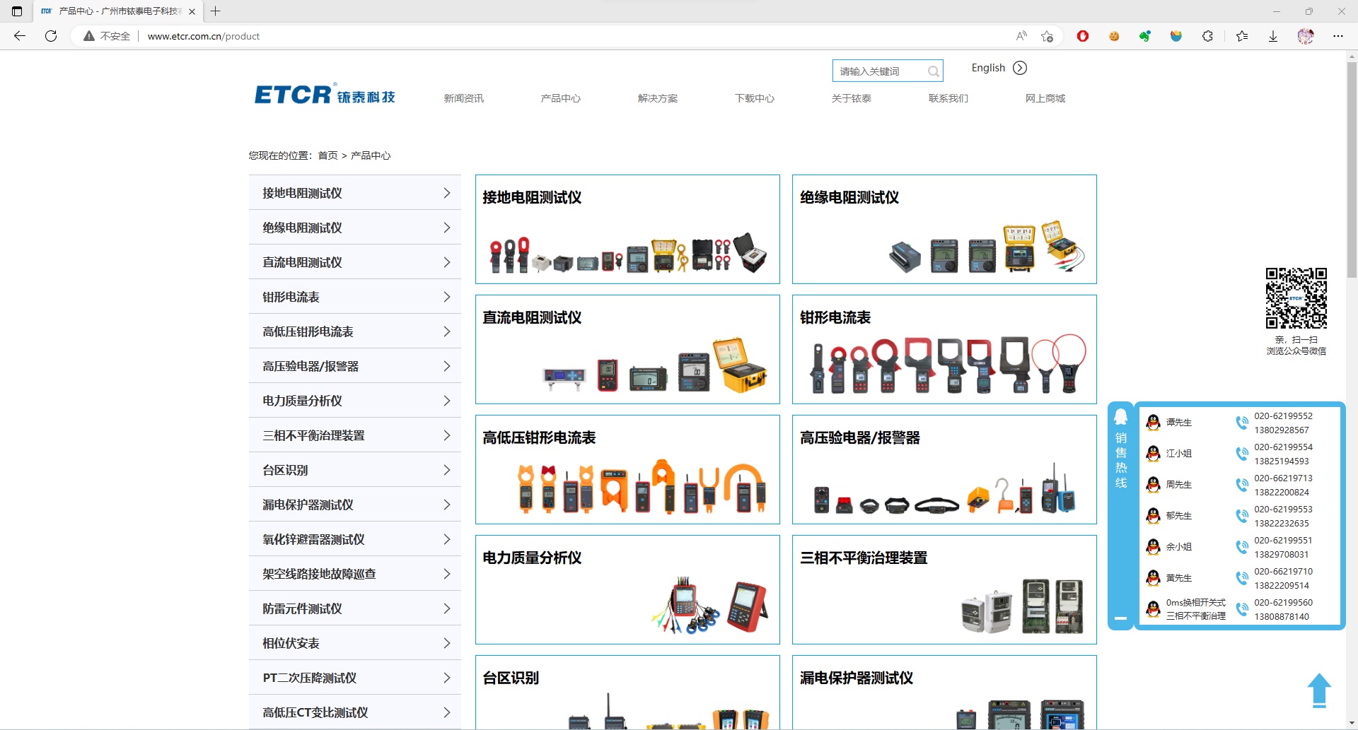Expand 直流电阻测试仪 sidebar chevron
The height and width of the screenshot is (730, 1358).
[x=446, y=262]
